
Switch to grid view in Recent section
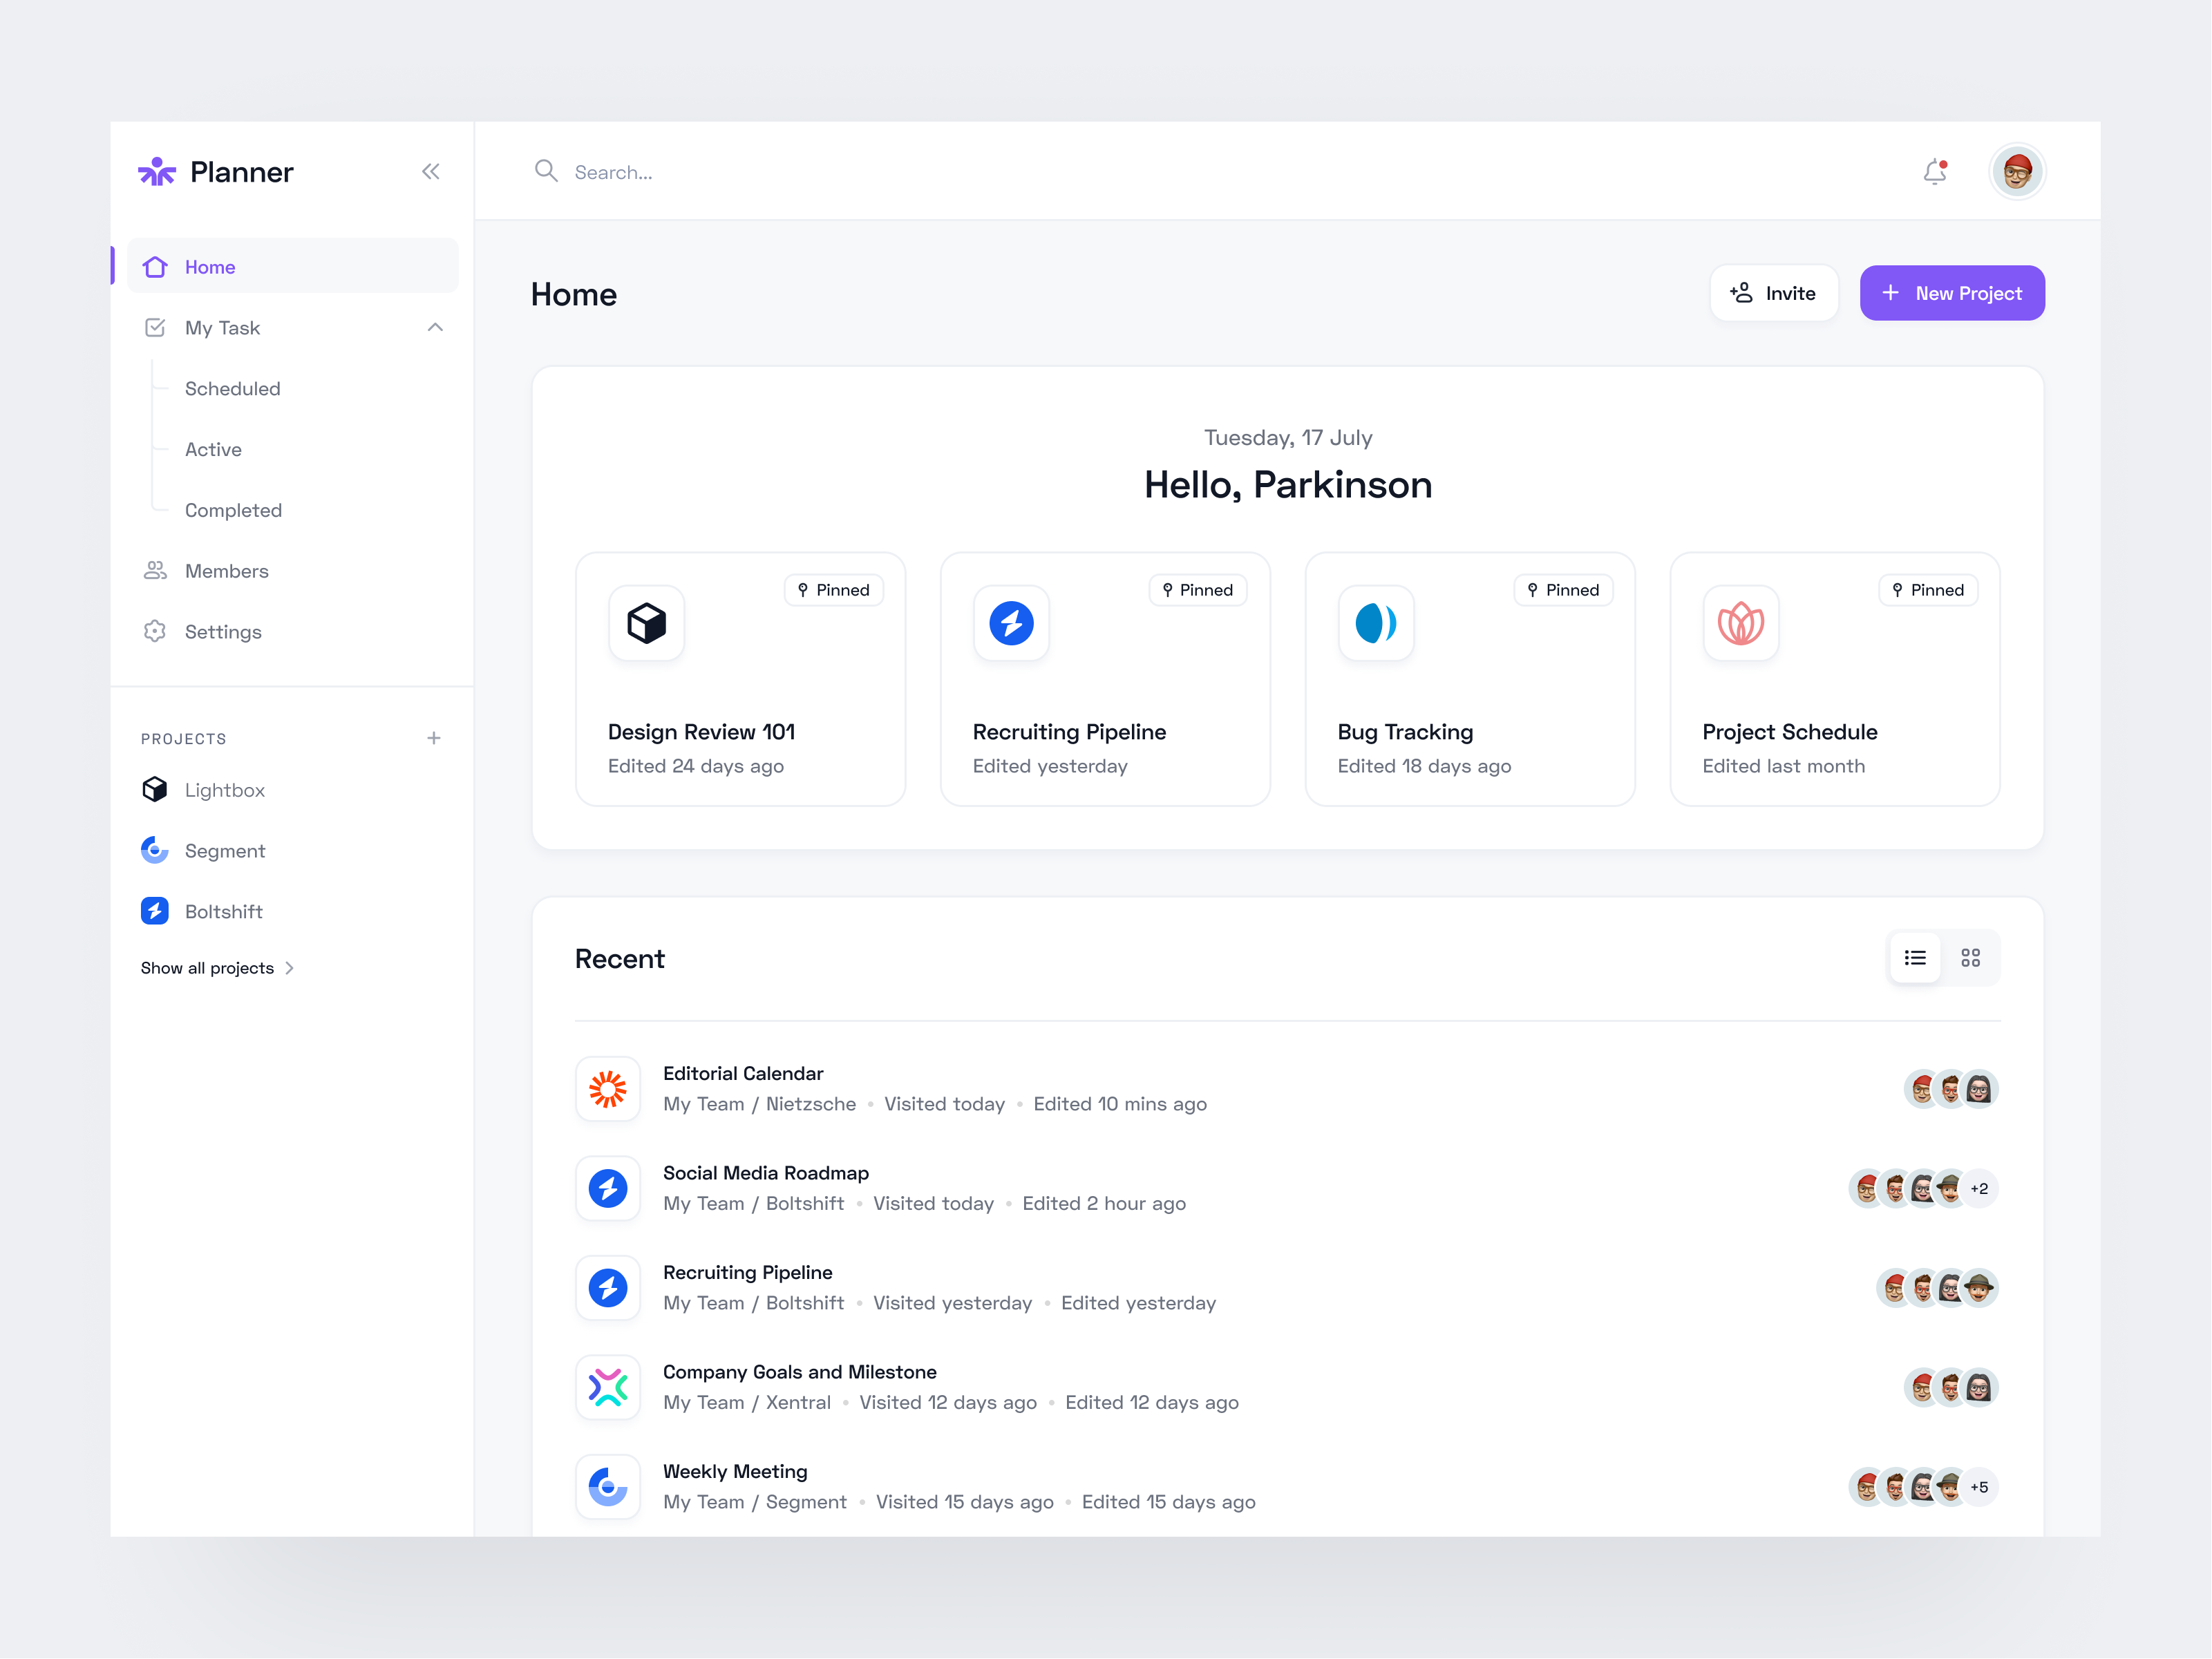pos(1972,957)
